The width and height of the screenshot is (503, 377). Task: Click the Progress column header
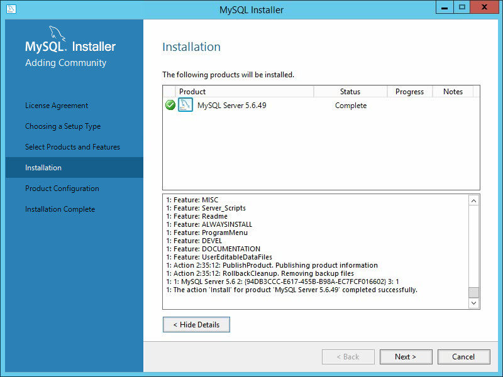tap(410, 92)
